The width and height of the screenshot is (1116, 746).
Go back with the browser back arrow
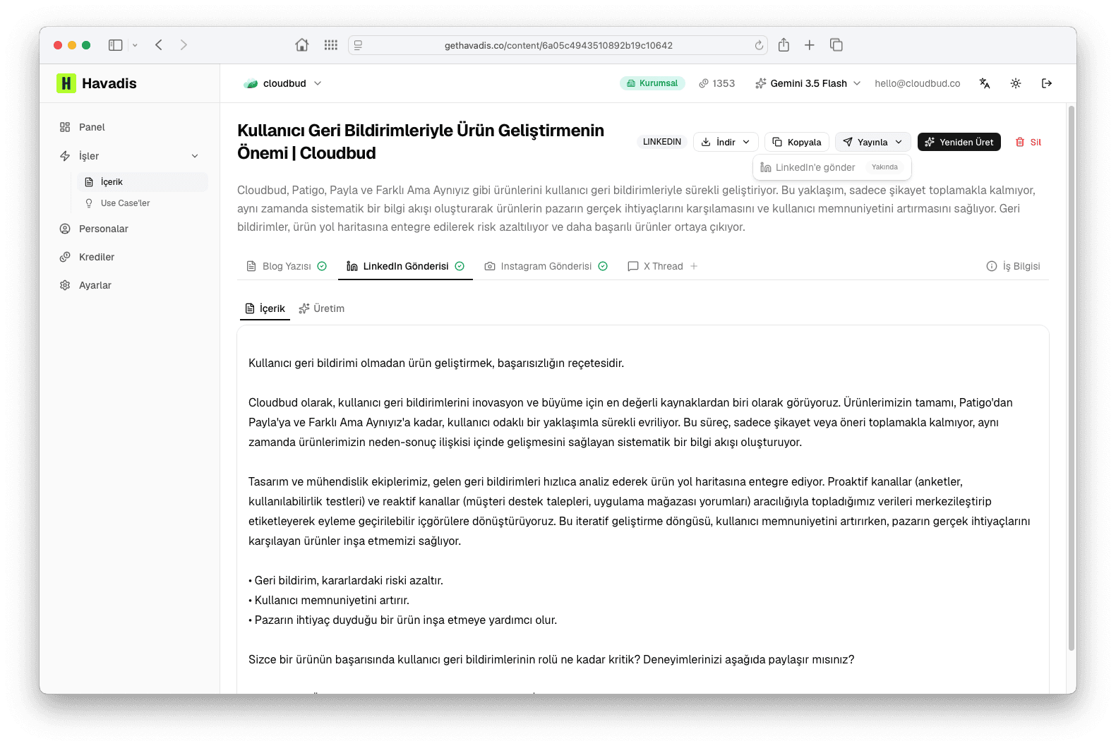(159, 45)
